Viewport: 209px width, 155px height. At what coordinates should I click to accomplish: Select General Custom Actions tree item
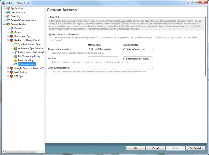(23, 20)
